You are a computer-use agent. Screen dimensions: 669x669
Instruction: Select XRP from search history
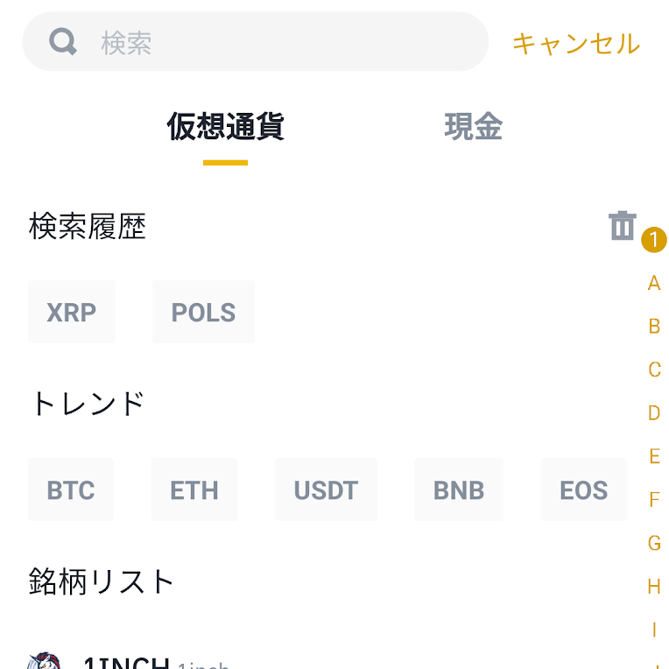pos(72,313)
